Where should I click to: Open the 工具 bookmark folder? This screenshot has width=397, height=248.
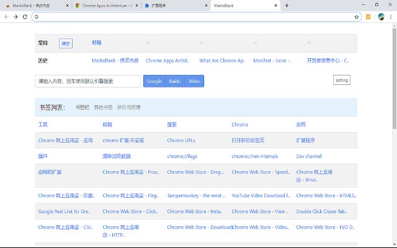click(x=43, y=125)
